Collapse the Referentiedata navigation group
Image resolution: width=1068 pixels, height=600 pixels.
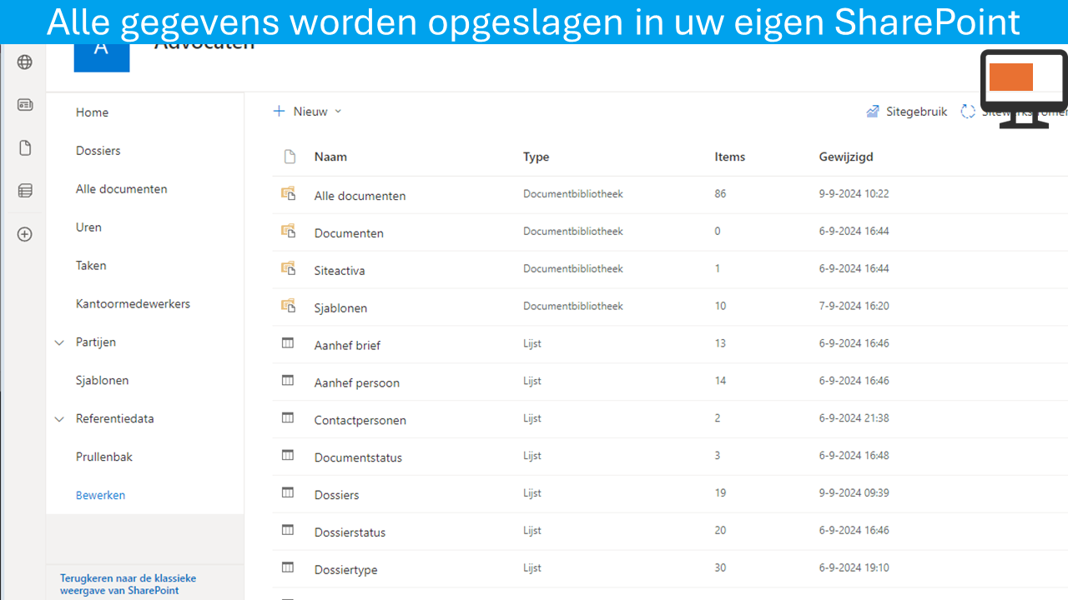coord(59,419)
